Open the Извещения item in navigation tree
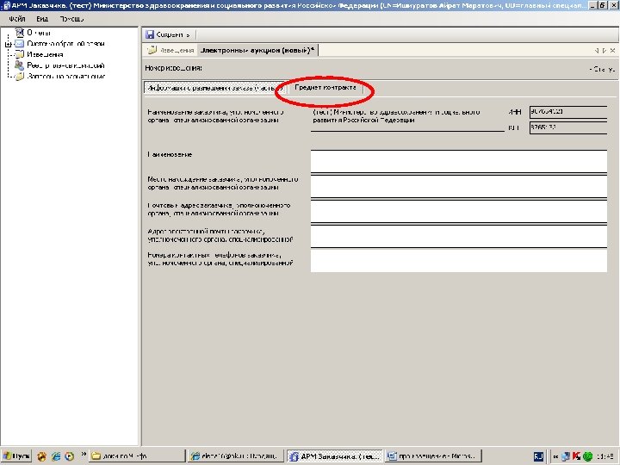 pos(45,54)
